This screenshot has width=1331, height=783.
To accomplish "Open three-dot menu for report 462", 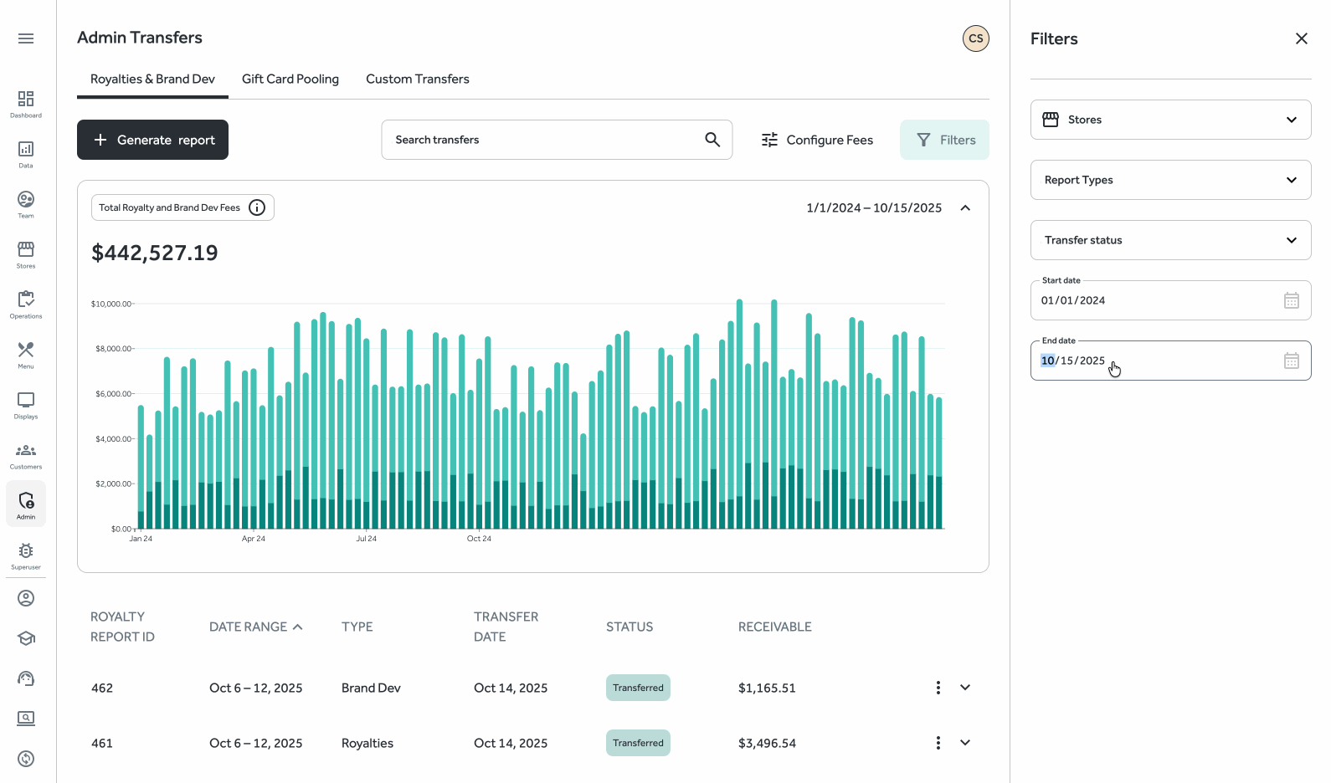I will pos(938,688).
